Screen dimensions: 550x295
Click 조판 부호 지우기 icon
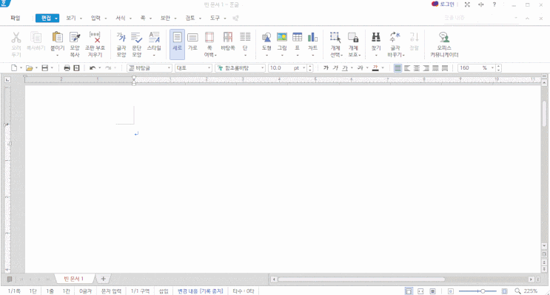click(x=95, y=37)
